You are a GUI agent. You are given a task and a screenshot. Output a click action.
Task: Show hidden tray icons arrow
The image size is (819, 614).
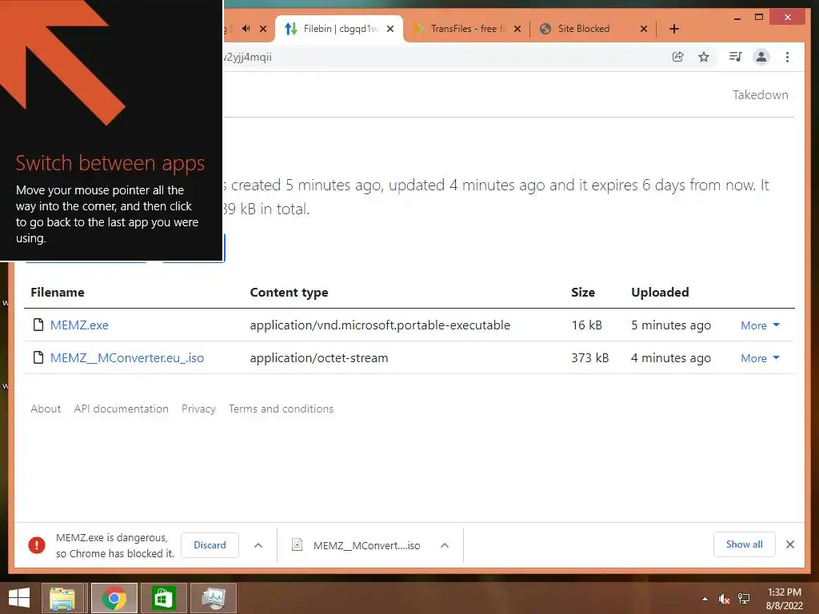705,599
